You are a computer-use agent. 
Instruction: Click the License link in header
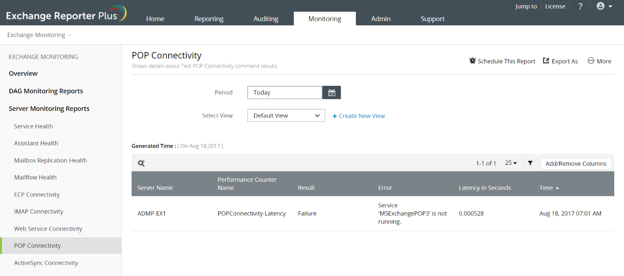(x=555, y=6)
